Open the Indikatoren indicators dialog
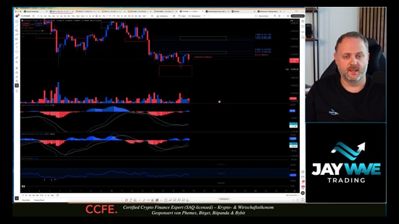 (163, 16)
